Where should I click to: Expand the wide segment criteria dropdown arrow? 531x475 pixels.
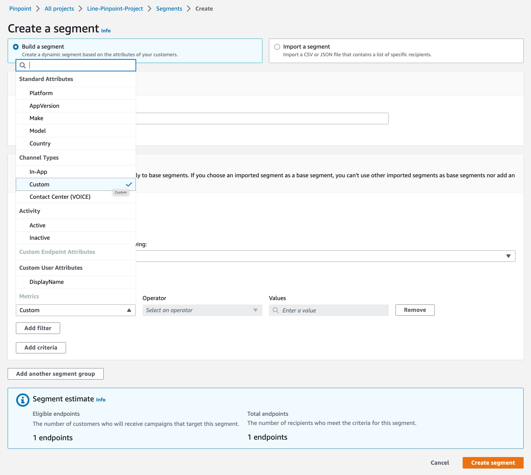pyautogui.click(x=509, y=256)
